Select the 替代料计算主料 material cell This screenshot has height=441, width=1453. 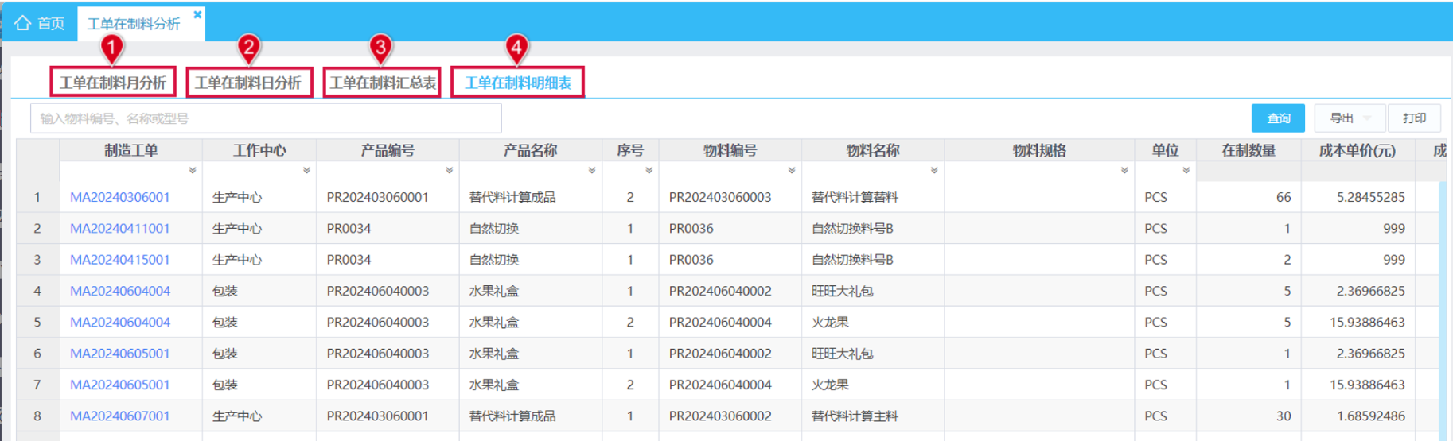tap(873, 416)
